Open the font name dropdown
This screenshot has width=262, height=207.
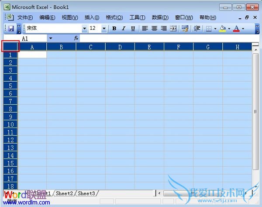pos(85,28)
